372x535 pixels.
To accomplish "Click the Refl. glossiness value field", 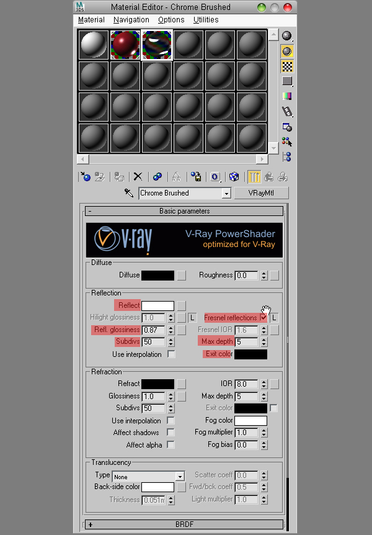I will tap(154, 330).
